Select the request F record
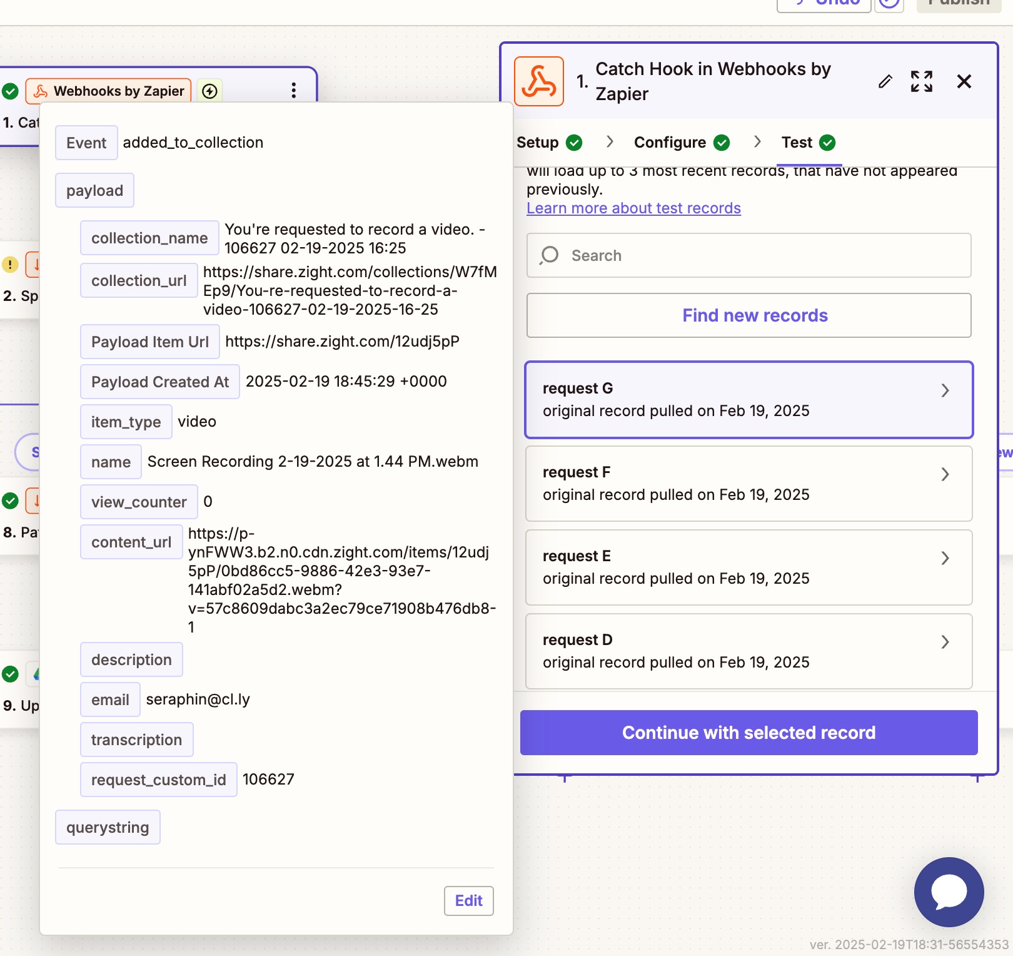 749,484
